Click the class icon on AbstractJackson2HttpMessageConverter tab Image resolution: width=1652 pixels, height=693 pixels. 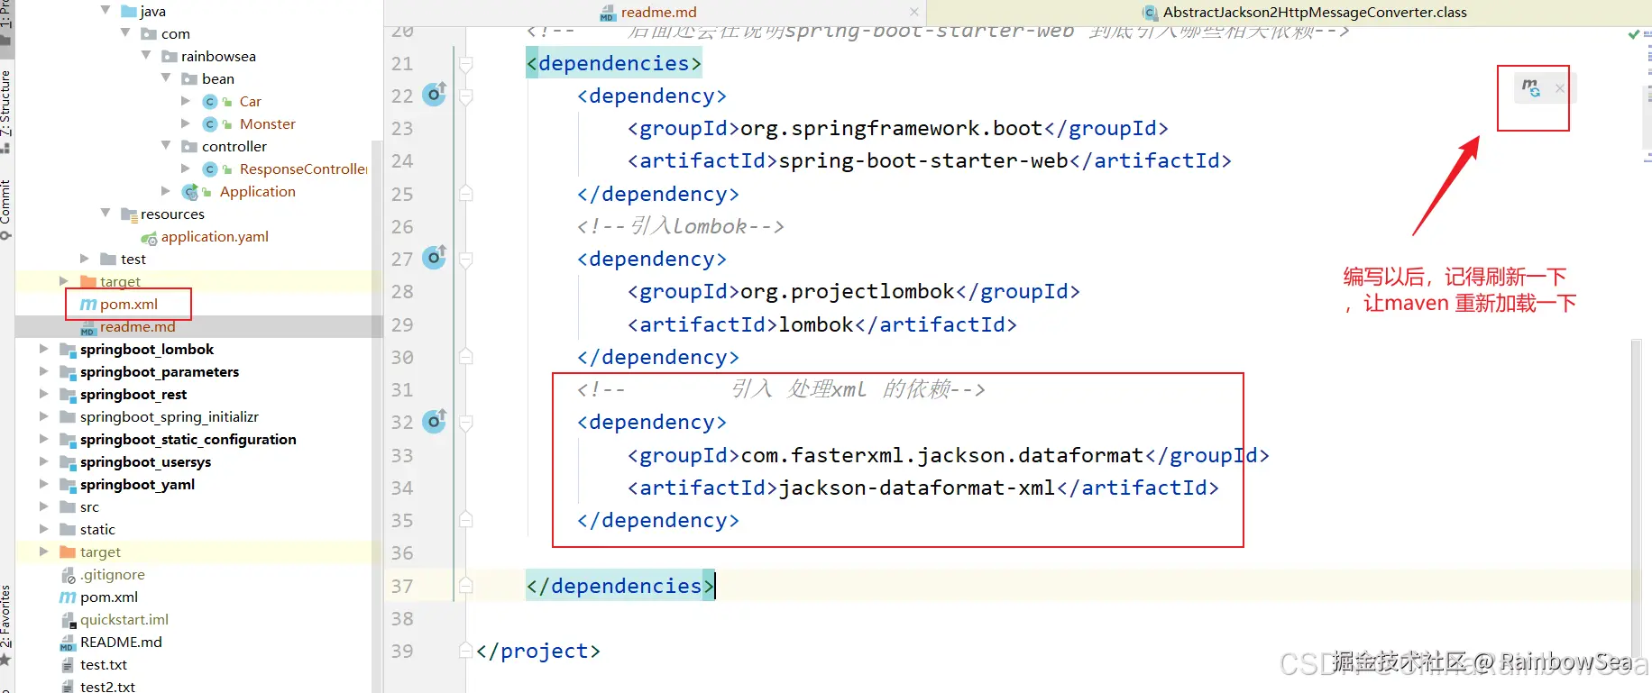[1150, 13]
